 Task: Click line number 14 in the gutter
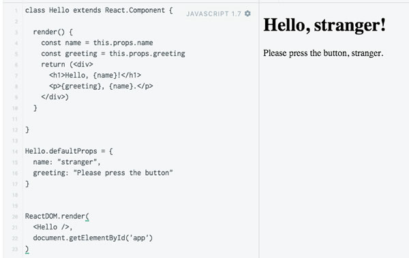coord(15,152)
